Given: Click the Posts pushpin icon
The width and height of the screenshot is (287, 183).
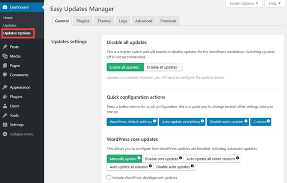Looking at the screenshot, I should pos(5,47).
